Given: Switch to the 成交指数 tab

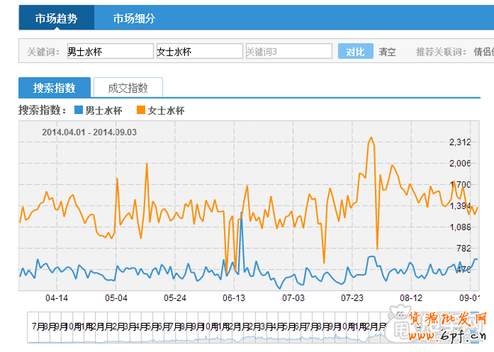Looking at the screenshot, I should 128,88.
